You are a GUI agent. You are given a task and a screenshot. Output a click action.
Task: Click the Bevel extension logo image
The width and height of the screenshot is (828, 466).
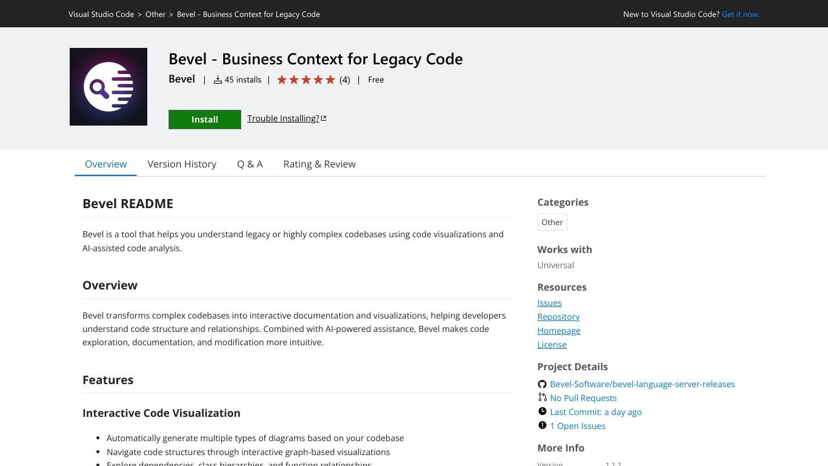(x=109, y=87)
